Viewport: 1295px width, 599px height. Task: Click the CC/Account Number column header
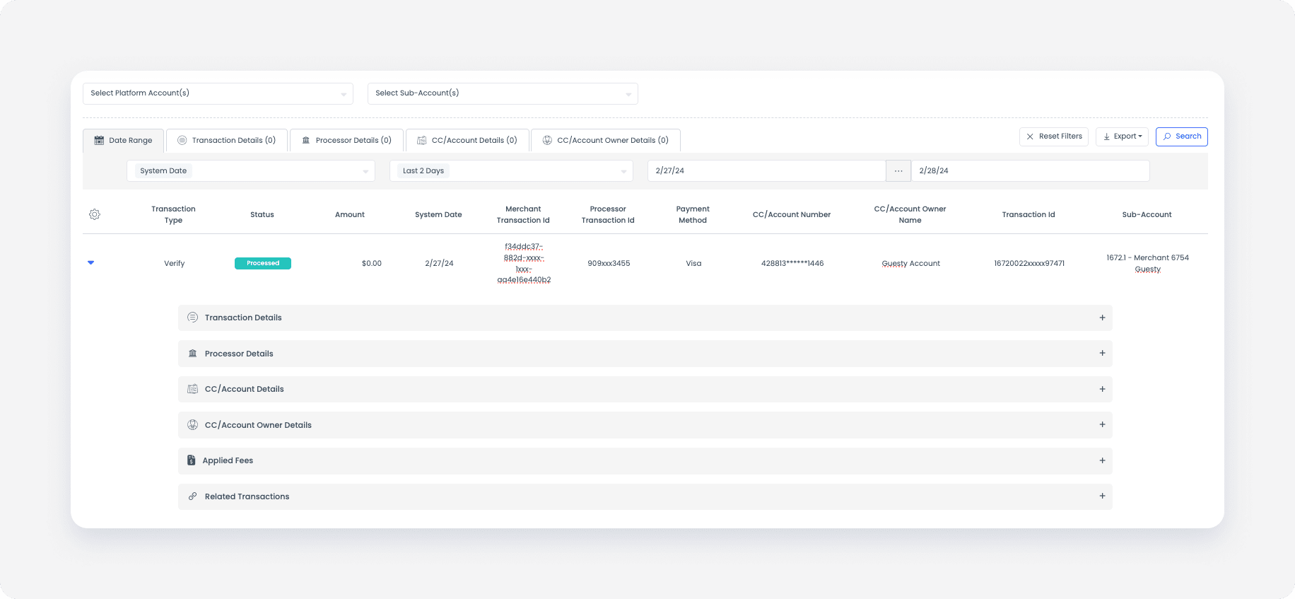[792, 214]
